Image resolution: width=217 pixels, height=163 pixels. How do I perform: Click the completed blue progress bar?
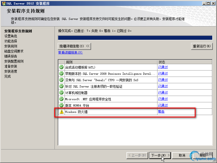click(x=135, y=38)
